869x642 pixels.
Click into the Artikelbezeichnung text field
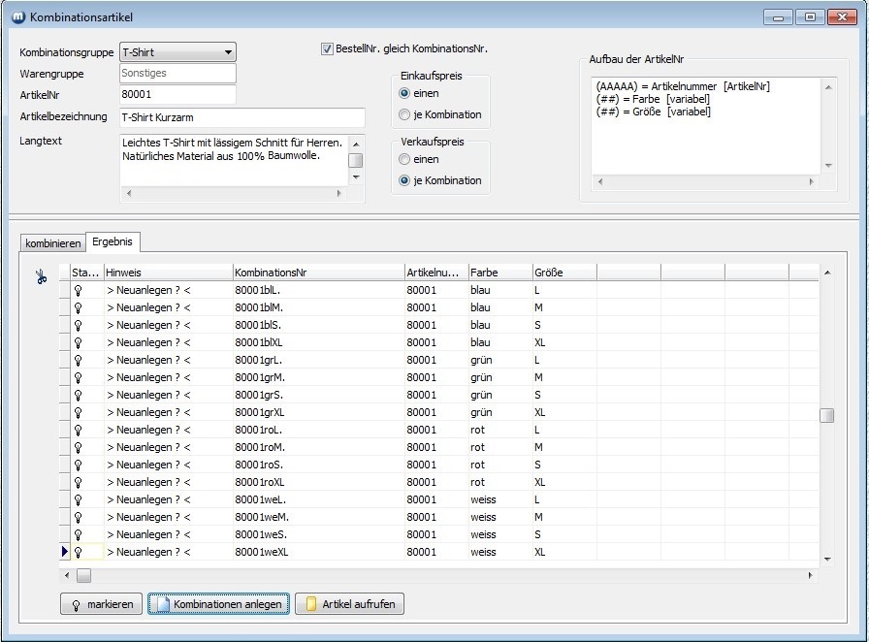[x=241, y=117]
